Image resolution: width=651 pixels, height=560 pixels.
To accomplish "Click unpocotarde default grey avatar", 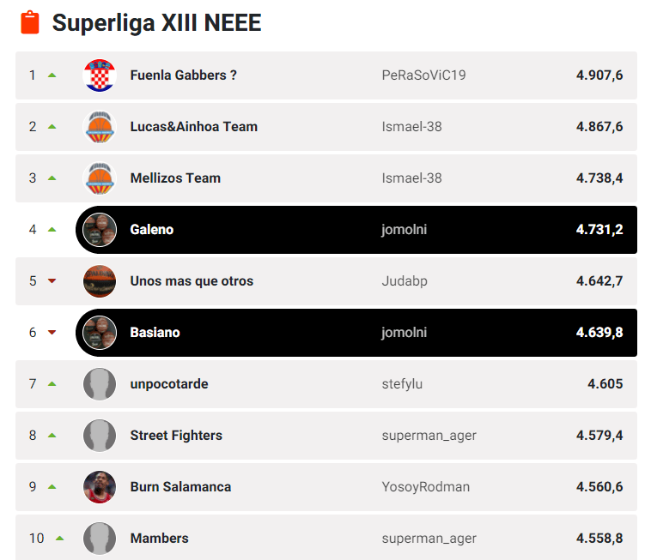I will click(x=100, y=384).
